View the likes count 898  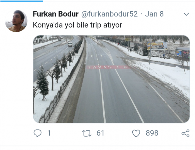(x=152, y=133)
